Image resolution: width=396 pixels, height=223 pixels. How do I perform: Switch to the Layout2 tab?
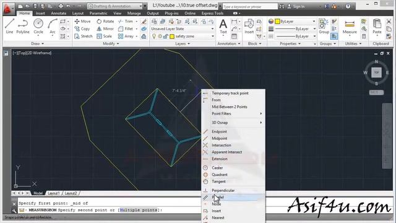71,193
